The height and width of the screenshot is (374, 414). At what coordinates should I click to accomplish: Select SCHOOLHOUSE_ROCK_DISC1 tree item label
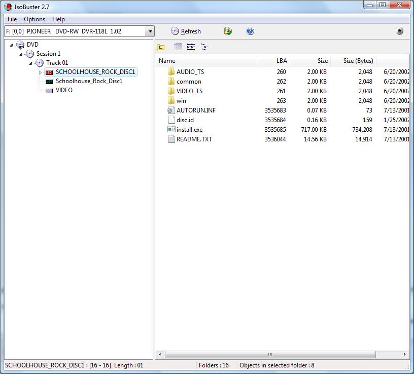point(95,72)
